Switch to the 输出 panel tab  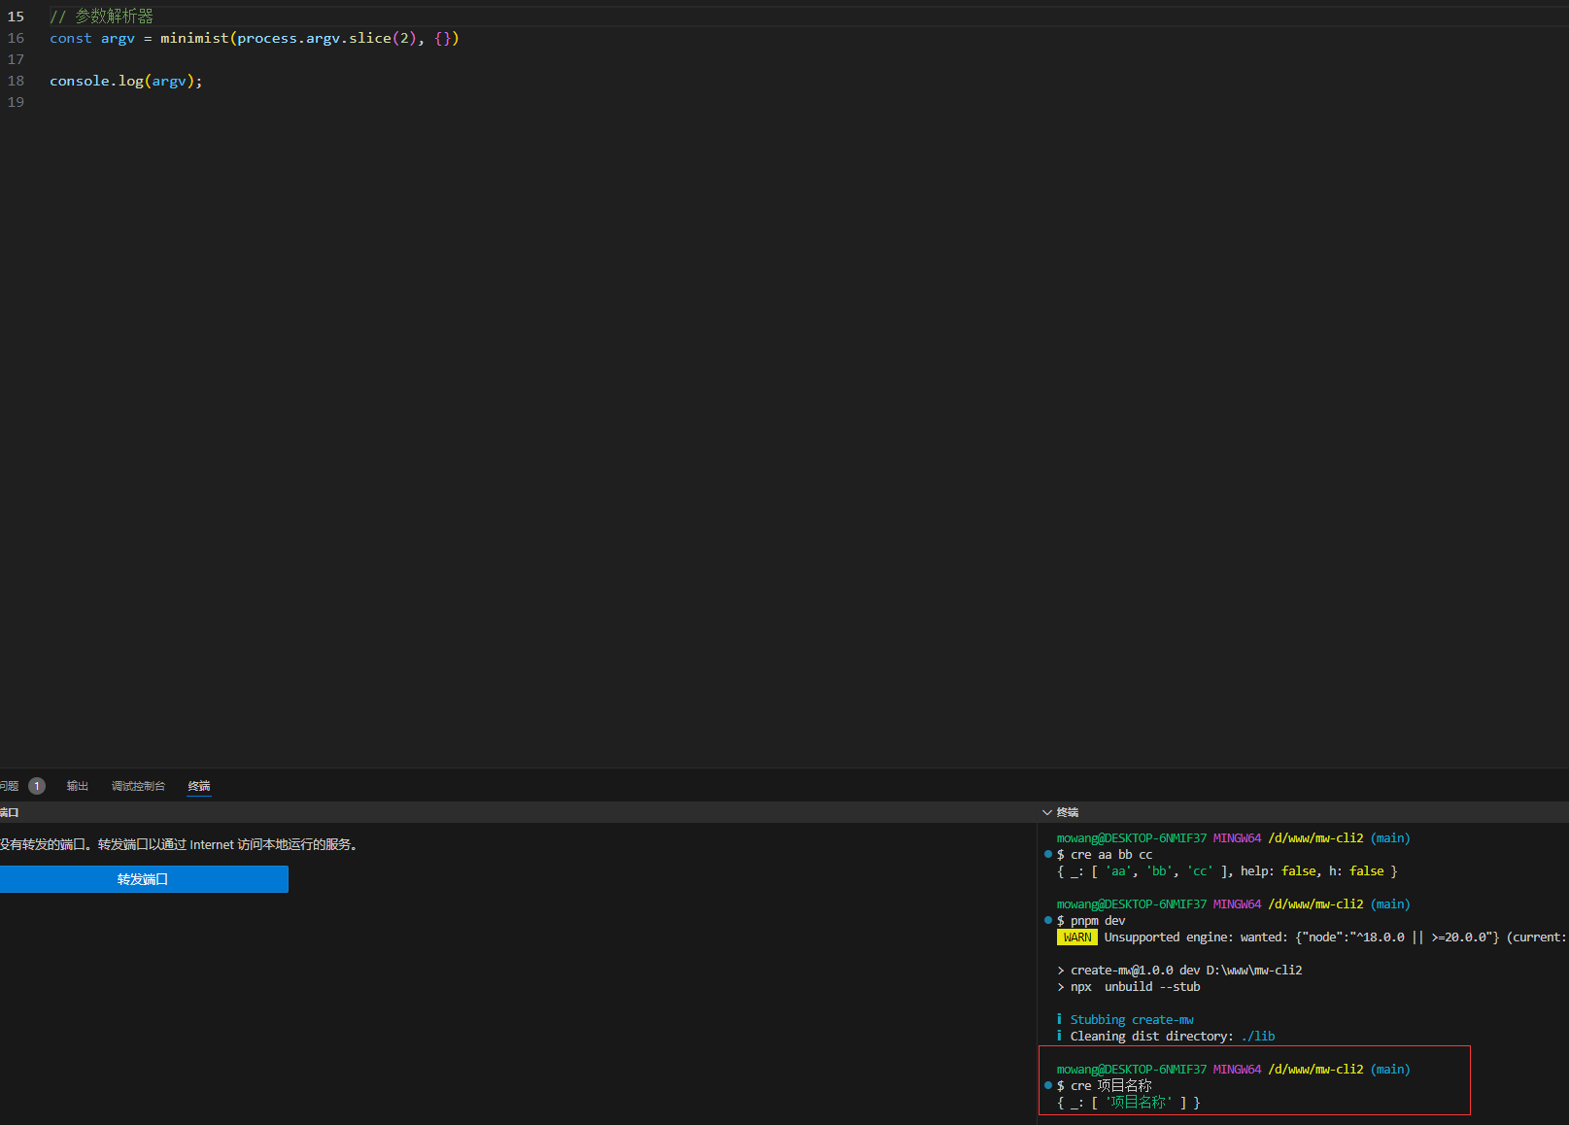point(78,786)
